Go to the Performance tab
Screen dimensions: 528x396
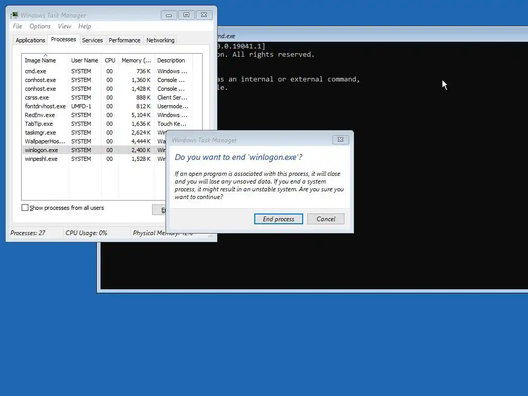pyautogui.click(x=125, y=40)
